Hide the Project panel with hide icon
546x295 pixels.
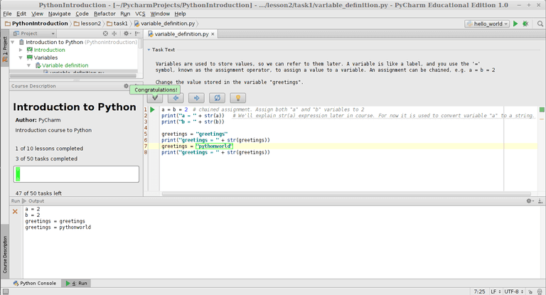pyautogui.click(x=137, y=33)
